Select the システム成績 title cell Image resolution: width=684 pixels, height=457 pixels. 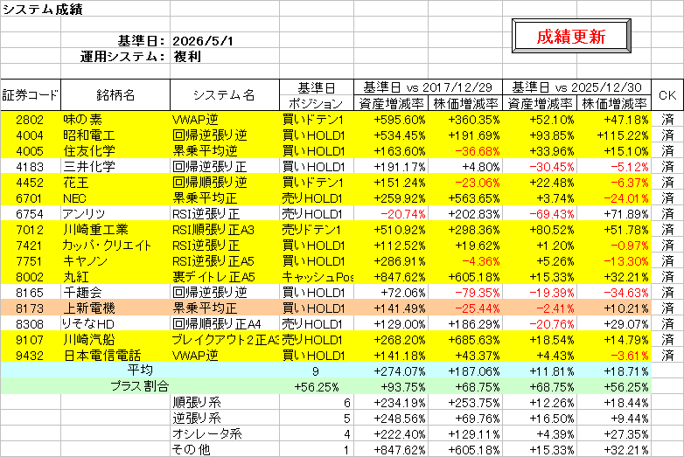click(x=42, y=9)
